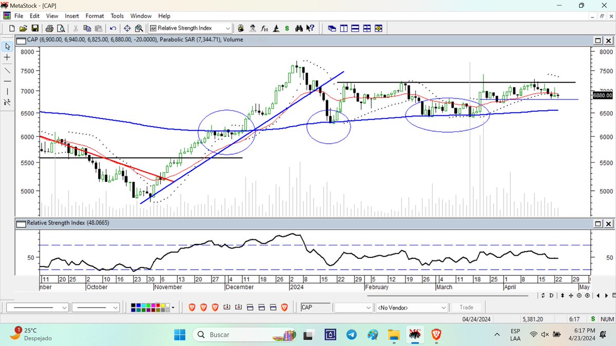Image resolution: width=616 pixels, height=346 pixels.
Task: Pick the red color swatch in palette
Action: pos(158,305)
